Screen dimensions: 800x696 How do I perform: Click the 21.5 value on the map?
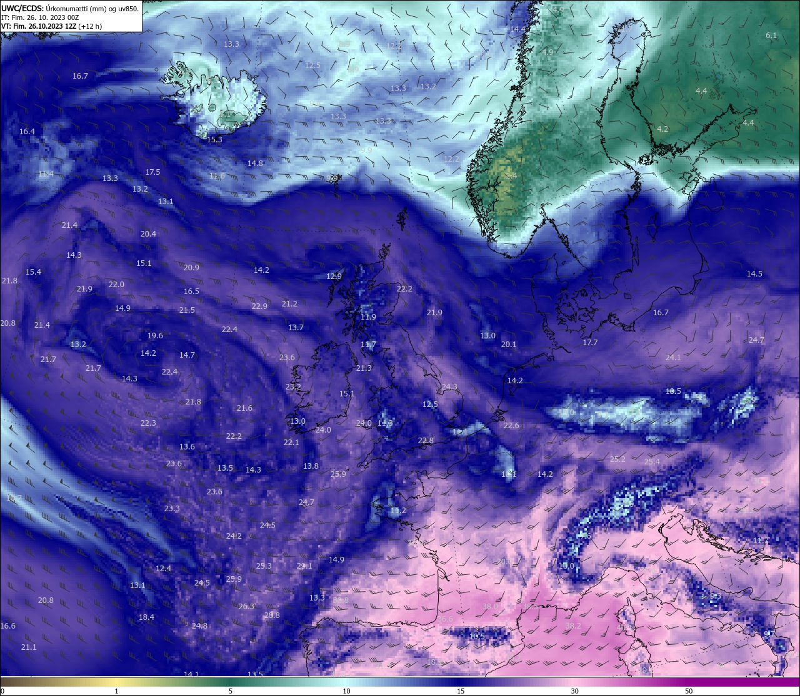[x=187, y=310]
